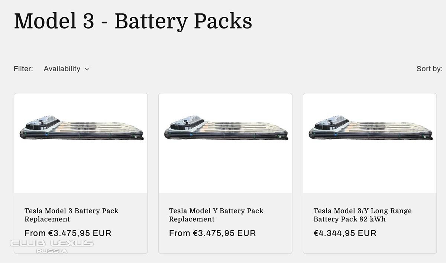The image size is (446, 263).
Task: Click the chevron next to Availability
Action: (x=87, y=69)
